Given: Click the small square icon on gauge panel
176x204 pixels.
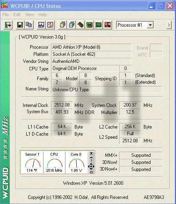Looking at the screenshot, I should pyautogui.click(x=91, y=172).
